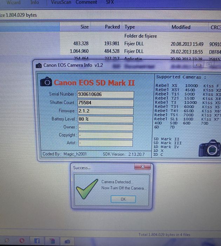Click packed size 193.981 in WinRAR
The width and height of the screenshot is (221, 246).
point(112,44)
